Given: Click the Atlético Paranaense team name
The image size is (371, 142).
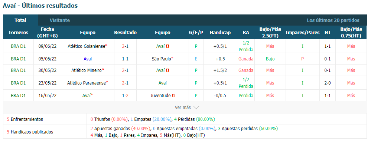Looking at the screenshot, I should click(87, 83).
